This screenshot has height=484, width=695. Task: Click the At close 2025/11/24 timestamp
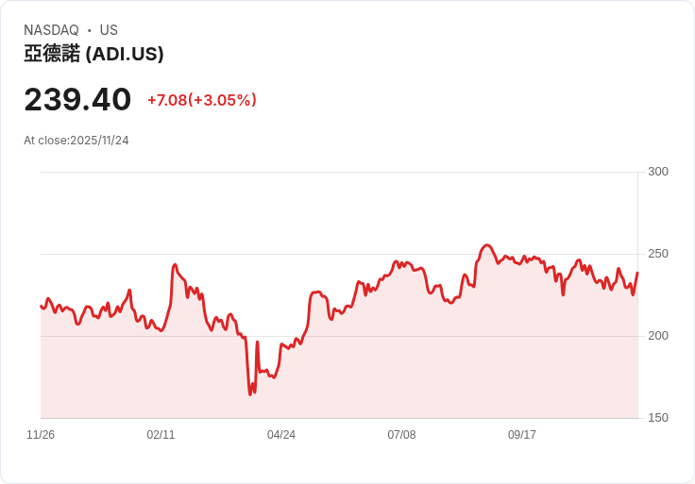point(76,141)
